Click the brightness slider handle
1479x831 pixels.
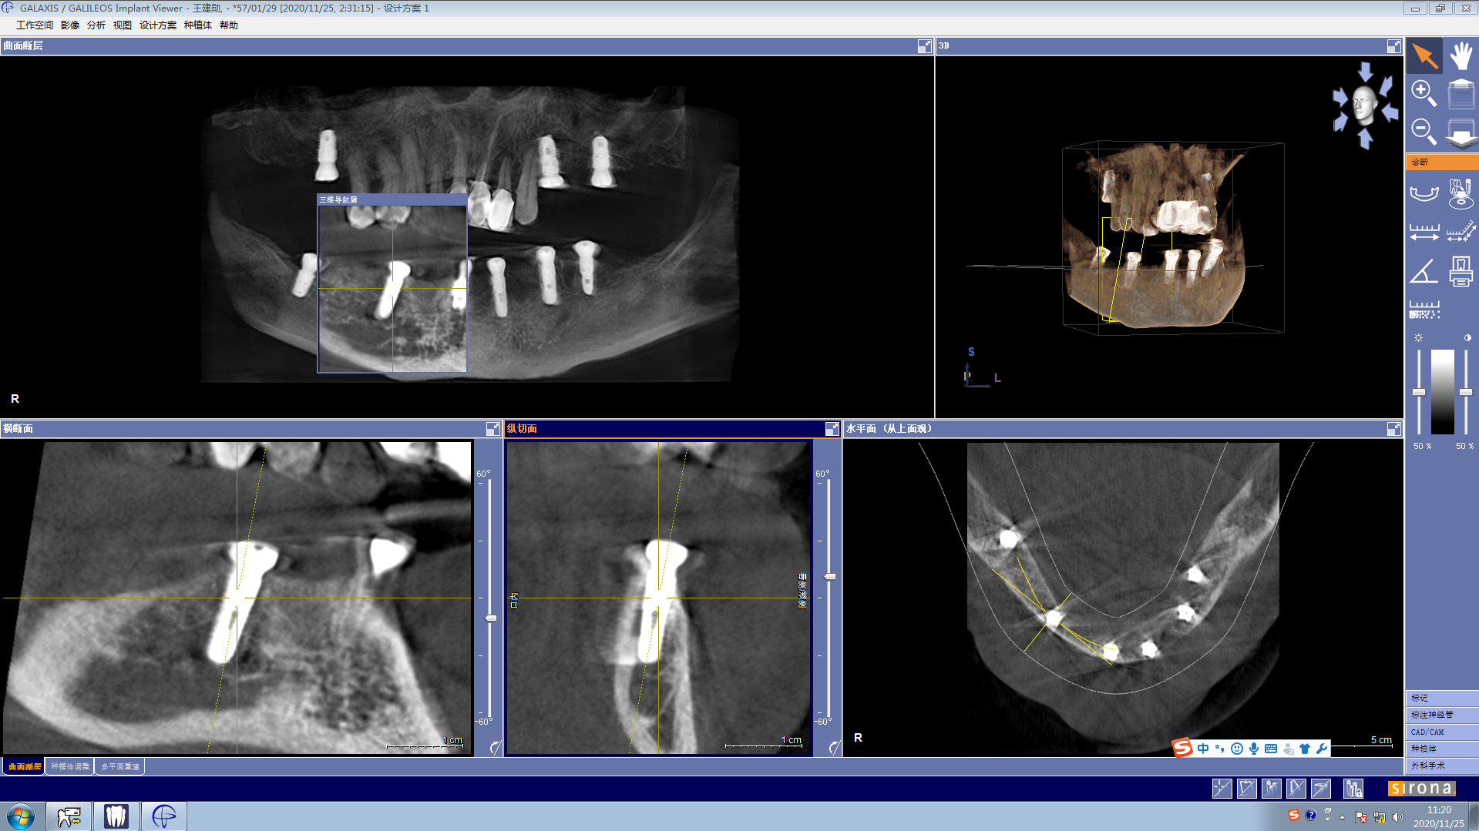1419,392
